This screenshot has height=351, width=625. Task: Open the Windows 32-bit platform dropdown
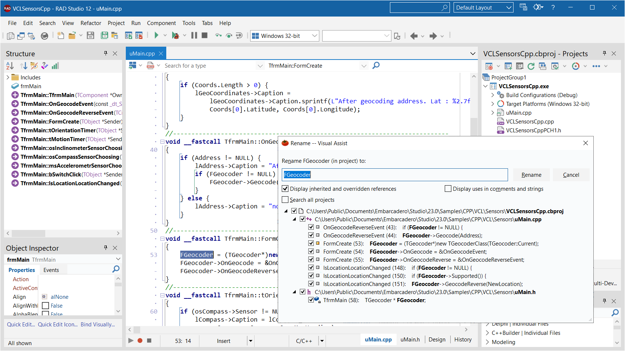[315, 36]
